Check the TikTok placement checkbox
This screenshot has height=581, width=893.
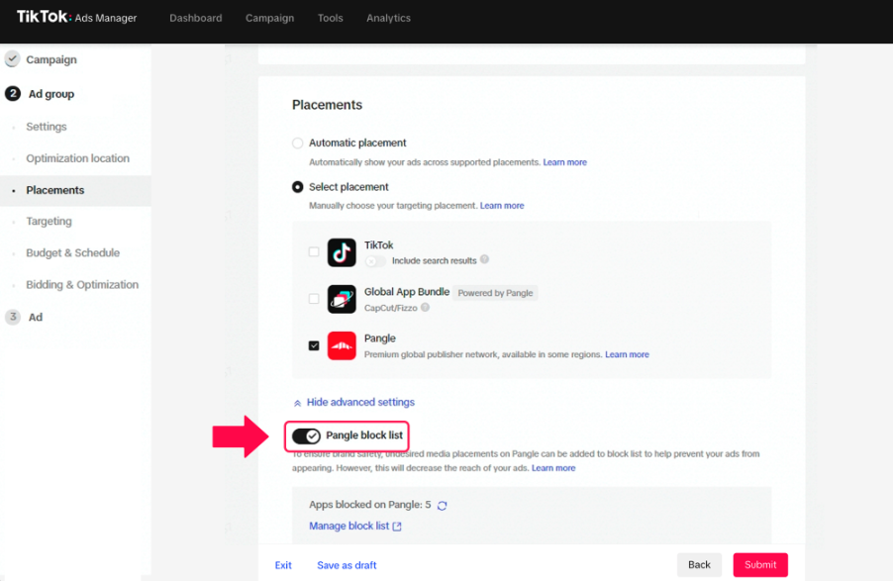point(314,251)
